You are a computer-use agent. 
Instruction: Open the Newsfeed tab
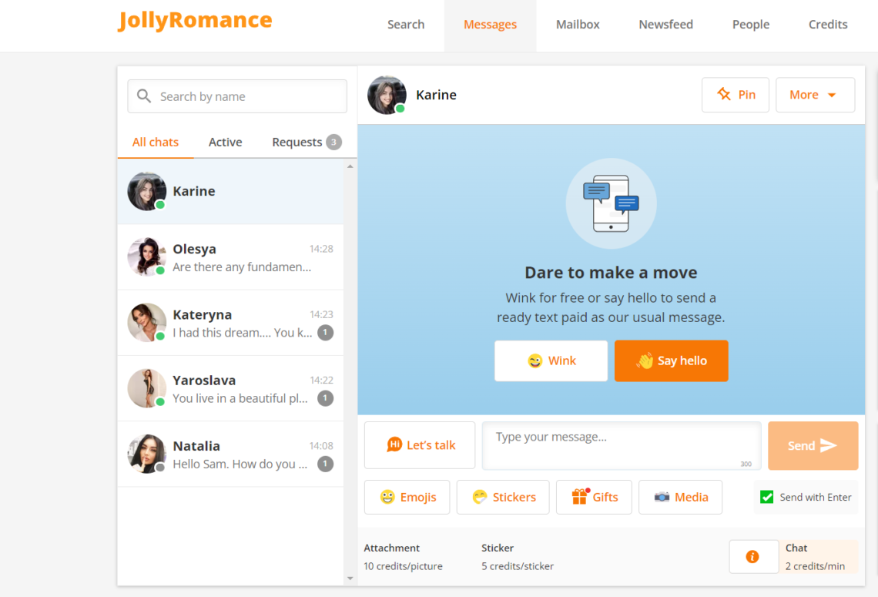[665, 25]
